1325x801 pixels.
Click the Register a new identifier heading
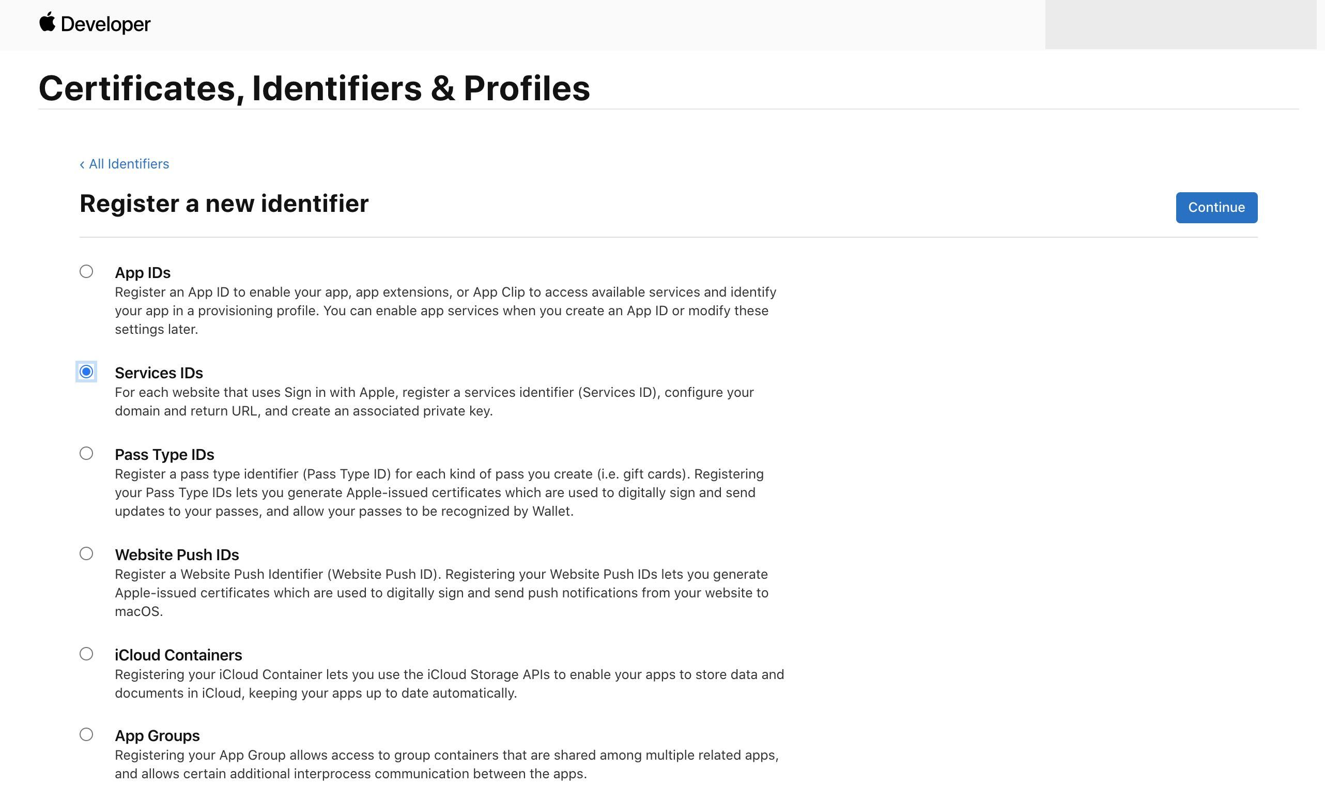click(x=224, y=204)
